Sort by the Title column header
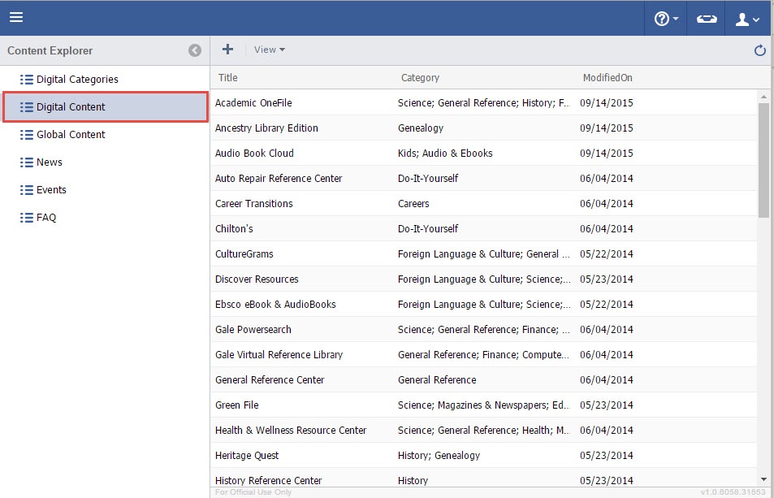This screenshot has height=498, width=774. click(x=228, y=78)
